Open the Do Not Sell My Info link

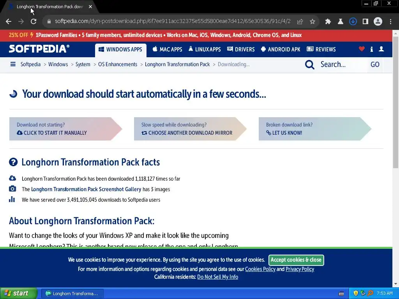tap(217, 277)
